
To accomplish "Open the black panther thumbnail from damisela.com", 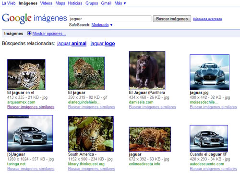I will pyautogui.click(x=147, y=70).
